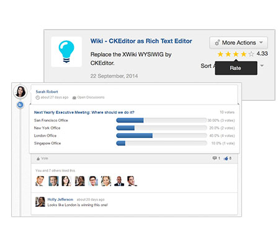Viewport: 278px width, 232px height.
Task: Click the poll activity icon below avatar
Action: coord(20,105)
